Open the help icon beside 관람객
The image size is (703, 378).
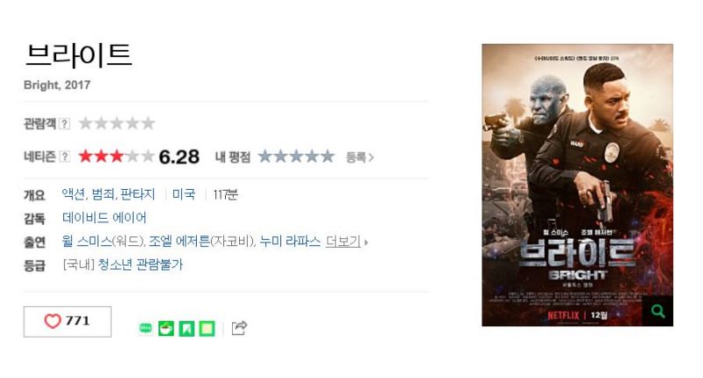click(x=64, y=123)
